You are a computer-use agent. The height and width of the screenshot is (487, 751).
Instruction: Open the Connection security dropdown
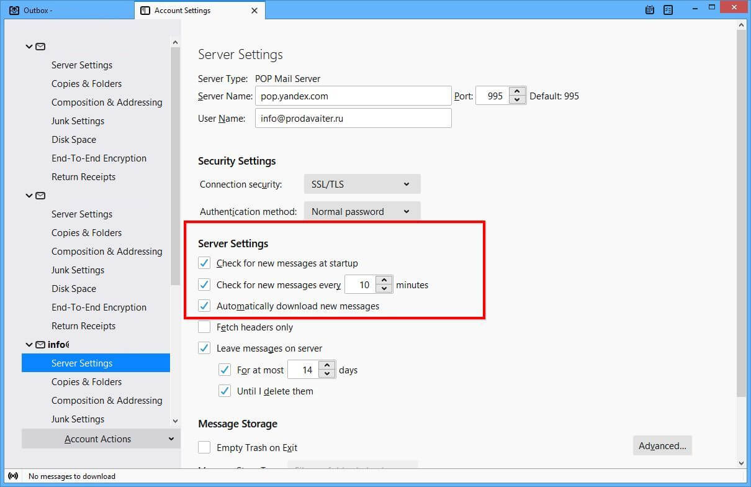pos(362,184)
